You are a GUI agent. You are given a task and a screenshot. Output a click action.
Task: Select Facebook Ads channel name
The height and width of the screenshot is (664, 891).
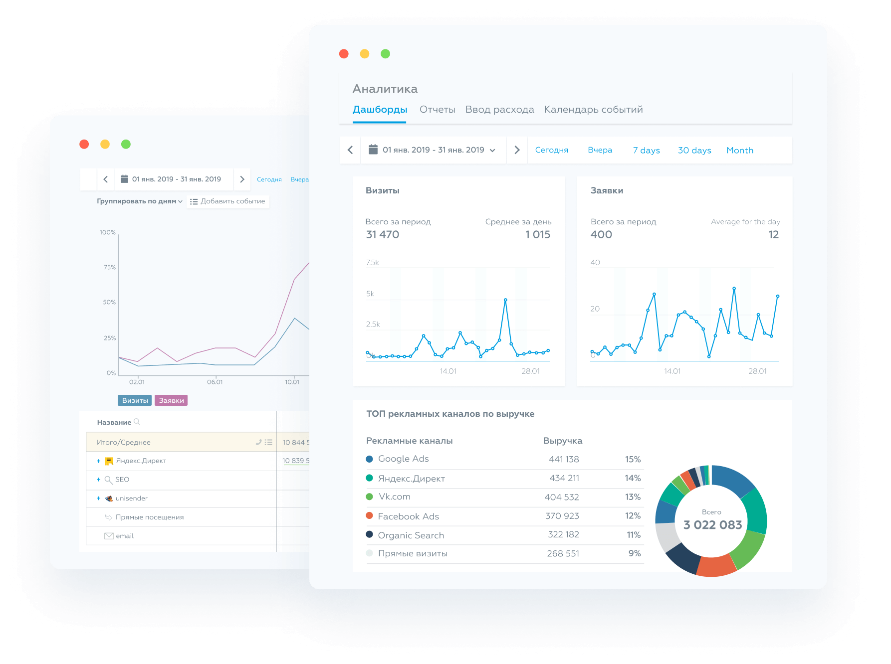(x=408, y=516)
